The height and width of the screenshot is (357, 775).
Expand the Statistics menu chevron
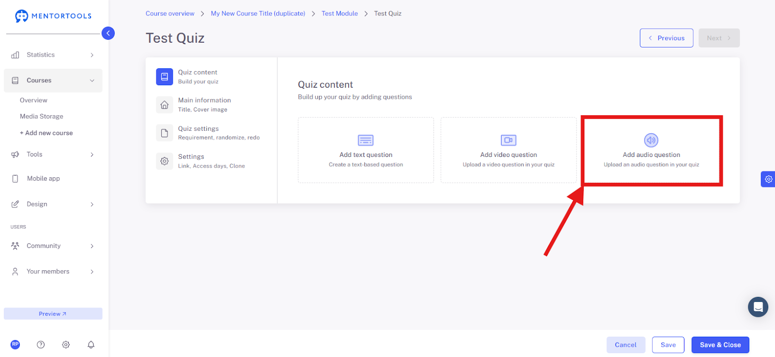[92, 55]
